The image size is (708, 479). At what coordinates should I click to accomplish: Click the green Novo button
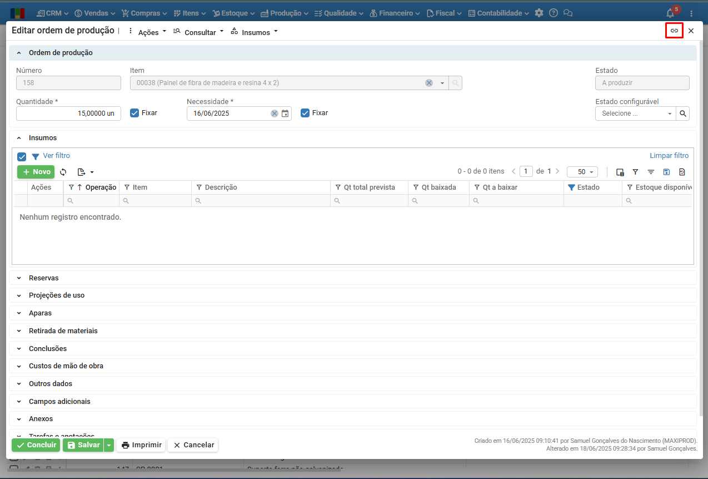pyautogui.click(x=36, y=172)
